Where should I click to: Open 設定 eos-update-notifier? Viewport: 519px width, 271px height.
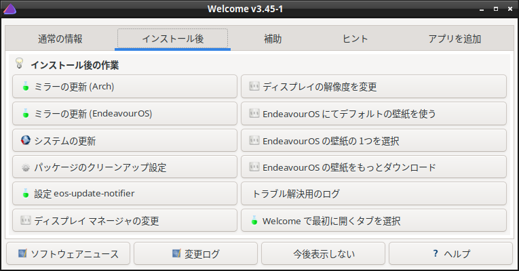[x=125, y=194]
